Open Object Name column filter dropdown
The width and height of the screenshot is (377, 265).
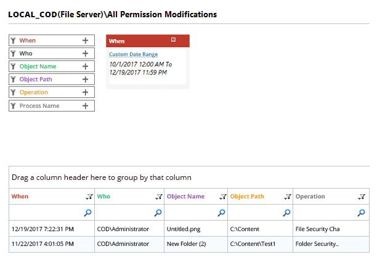pos(222,197)
